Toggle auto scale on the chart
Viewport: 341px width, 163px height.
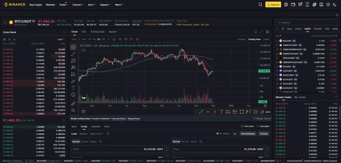(x=268, y=112)
